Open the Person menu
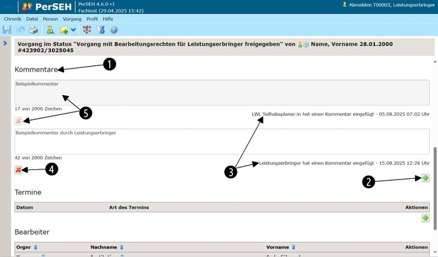The image size is (438, 257). [x=50, y=19]
